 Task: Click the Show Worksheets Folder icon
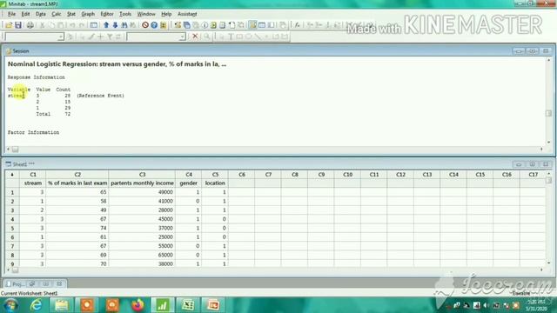tap(186, 25)
